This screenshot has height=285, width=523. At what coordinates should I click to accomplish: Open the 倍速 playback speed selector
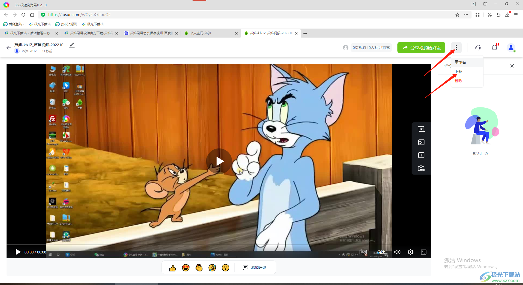pyautogui.click(x=381, y=252)
